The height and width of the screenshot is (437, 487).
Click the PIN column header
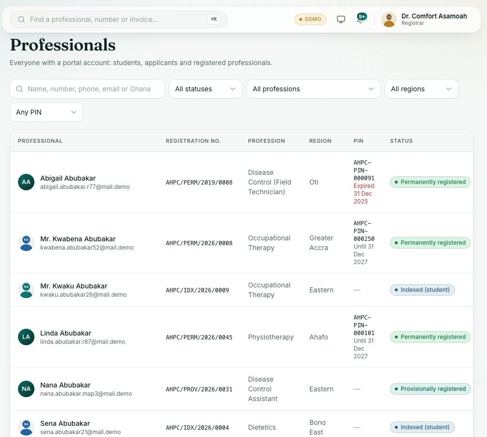tap(358, 141)
